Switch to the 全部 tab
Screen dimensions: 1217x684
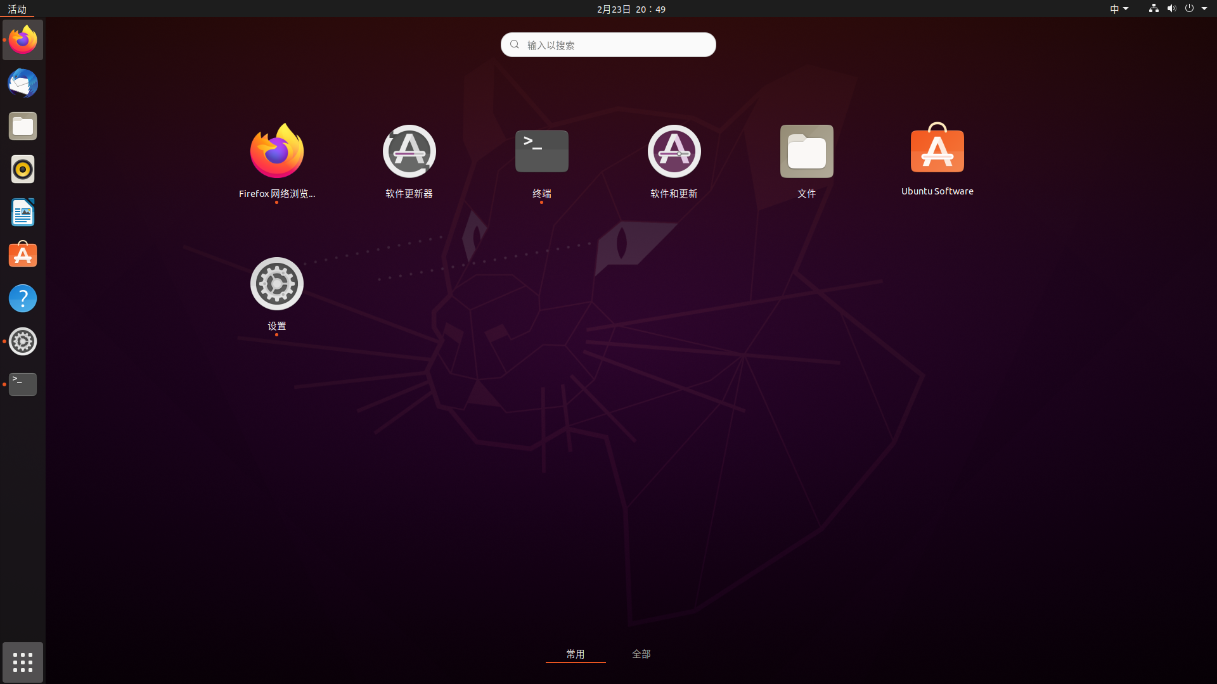coord(641,654)
